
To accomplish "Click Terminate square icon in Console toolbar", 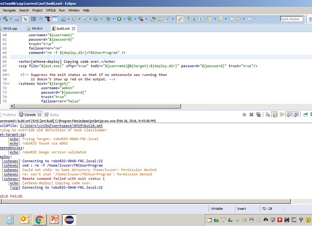I will [244, 115].
